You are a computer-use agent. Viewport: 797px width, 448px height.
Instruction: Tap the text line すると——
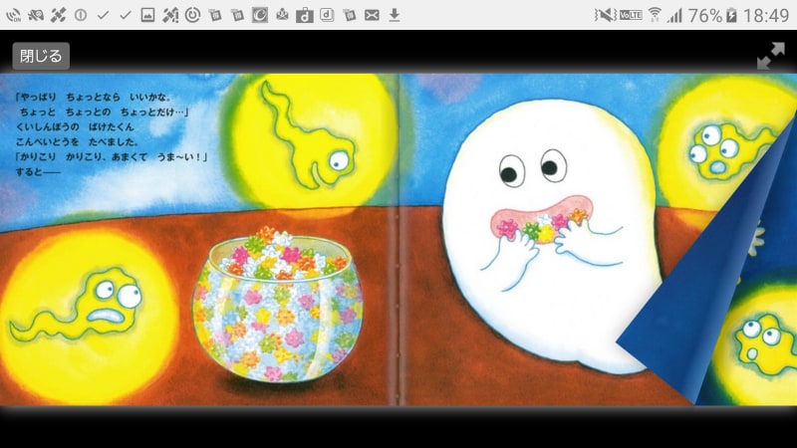pos(38,171)
